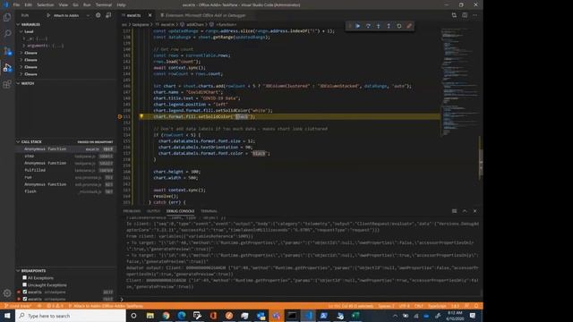The width and height of the screenshot is (573, 322).
Task: Click the Windows Start button
Action: 7,316
